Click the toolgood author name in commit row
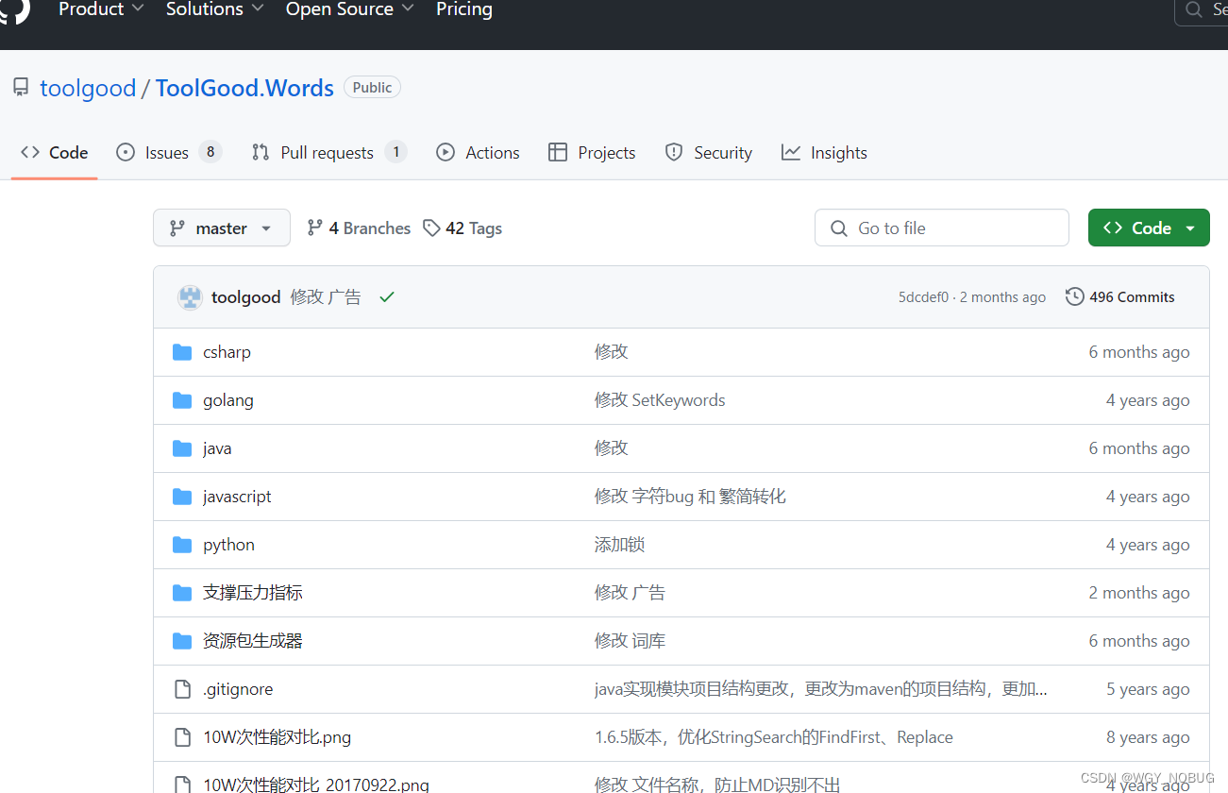The image size is (1228, 793). (246, 297)
